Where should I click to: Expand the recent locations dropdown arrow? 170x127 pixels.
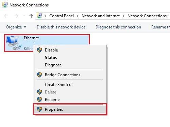point(24,16)
